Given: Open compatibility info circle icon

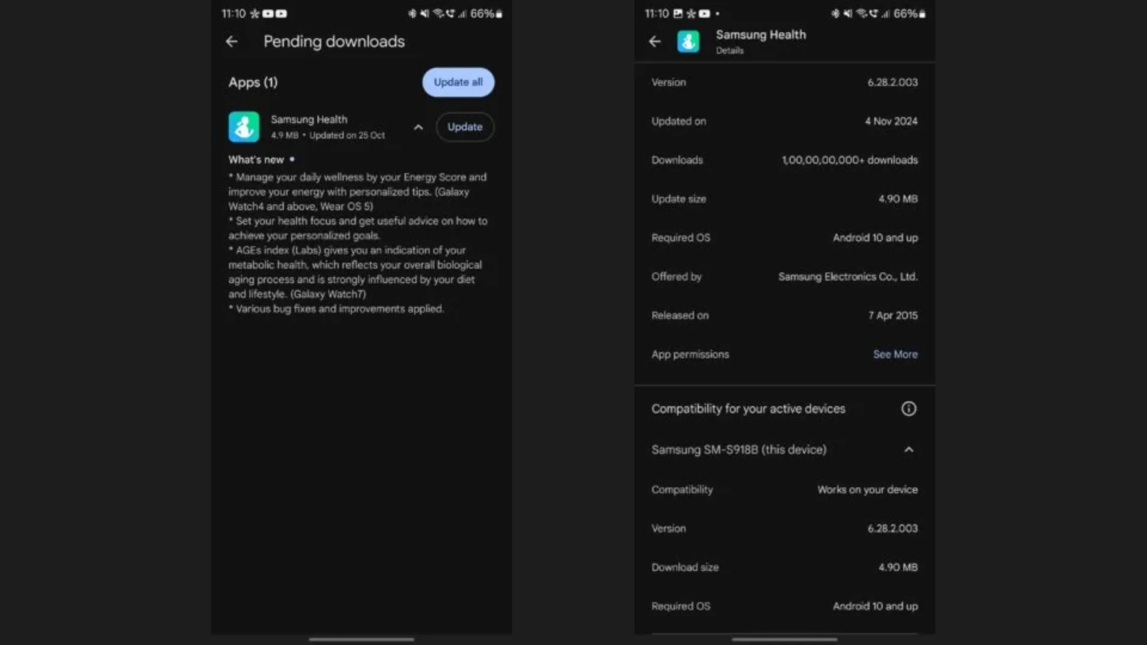Looking at the screenshot, I should (908, 409).
